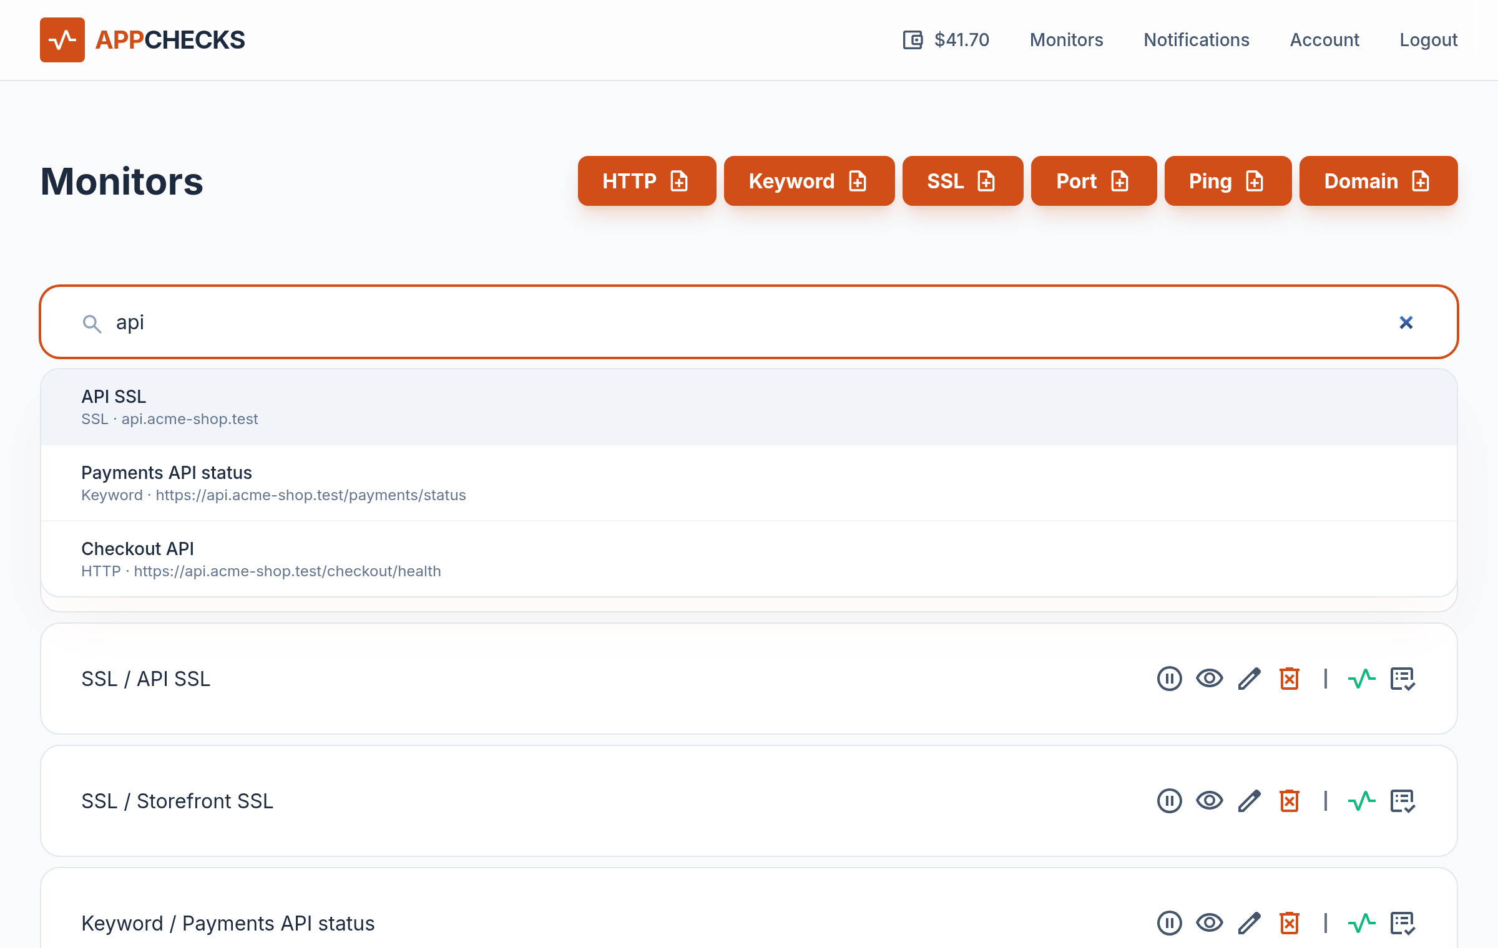Image resolution: width=1498 pixels, height=948 pixels.
Task: Add a new Keyword monitor
Action: 809,181
